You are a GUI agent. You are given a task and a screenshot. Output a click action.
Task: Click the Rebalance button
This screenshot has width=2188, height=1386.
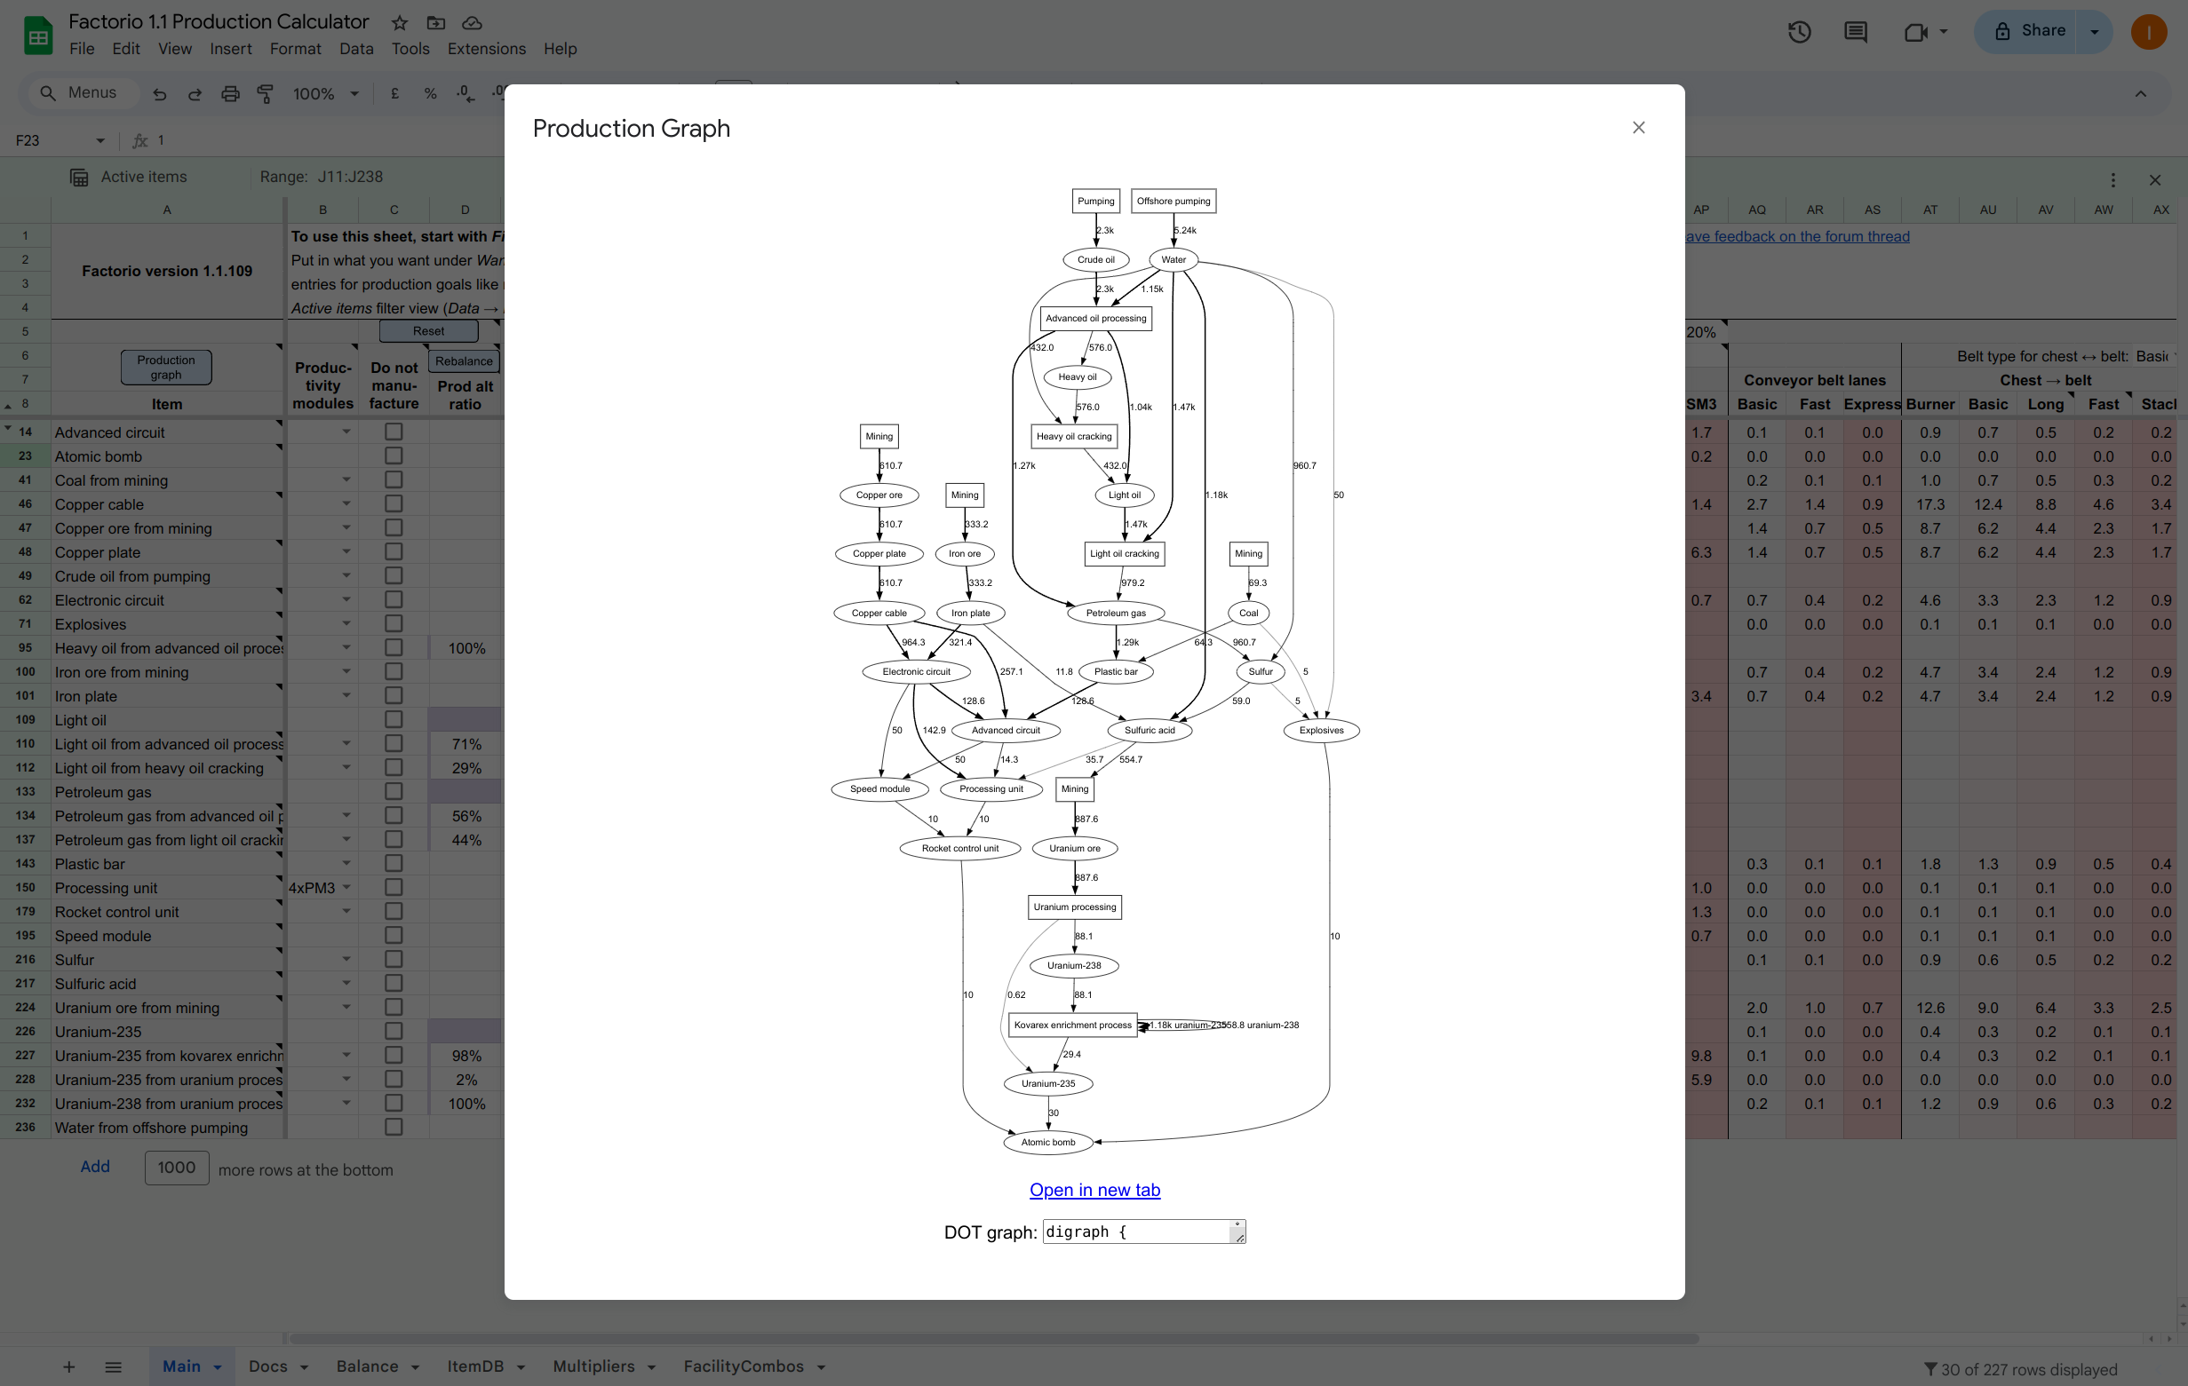tap(464, 360)
